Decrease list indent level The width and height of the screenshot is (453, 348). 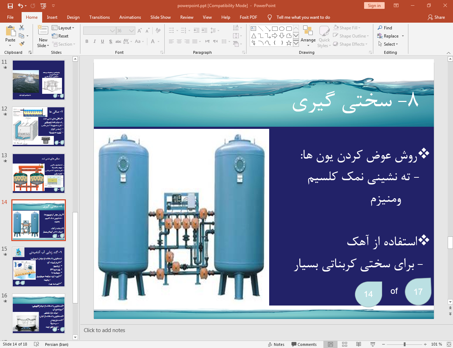coord(196,30)
